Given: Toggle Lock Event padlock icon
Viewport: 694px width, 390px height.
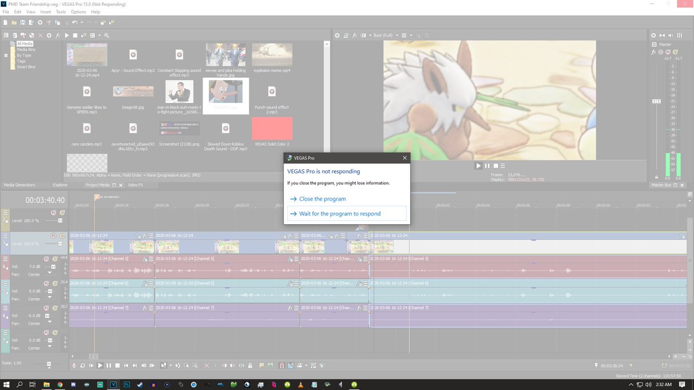Looking at the screenshot, I should (x=250, y=366).
